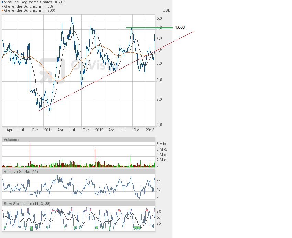Click the 1,5 price axis label
This screenshot has width=292, height=238.
coord(159,125)
